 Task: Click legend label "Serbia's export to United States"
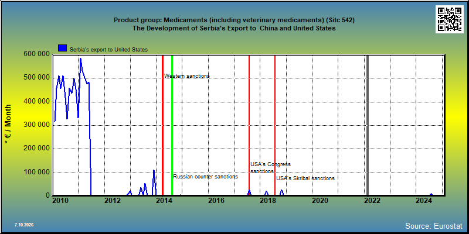tap(108, 50)
